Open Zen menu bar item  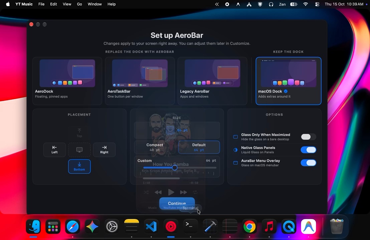point(282,4)
